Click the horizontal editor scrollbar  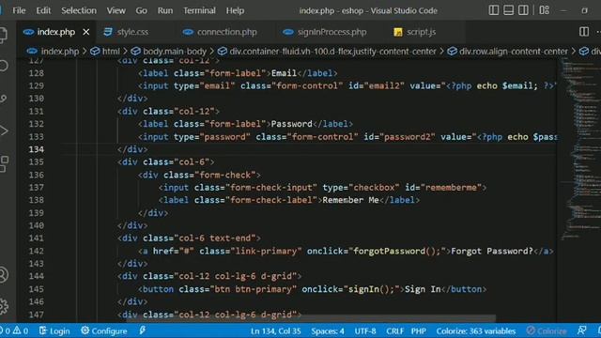[311, 319]
